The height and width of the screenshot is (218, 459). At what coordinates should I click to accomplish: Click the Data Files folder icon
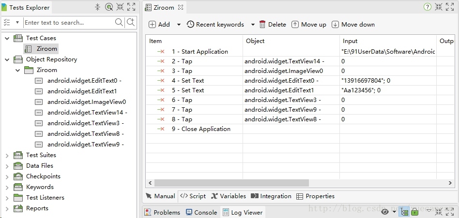point(18,166)
